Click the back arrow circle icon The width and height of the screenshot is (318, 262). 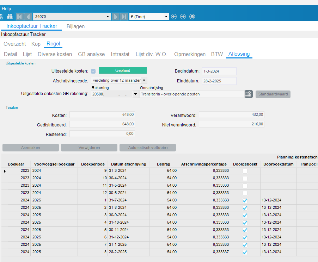click(x=173, y=17)
